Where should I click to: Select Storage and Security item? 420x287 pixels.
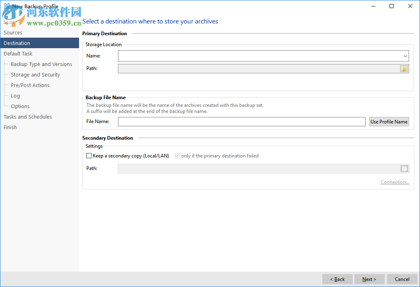35,75
